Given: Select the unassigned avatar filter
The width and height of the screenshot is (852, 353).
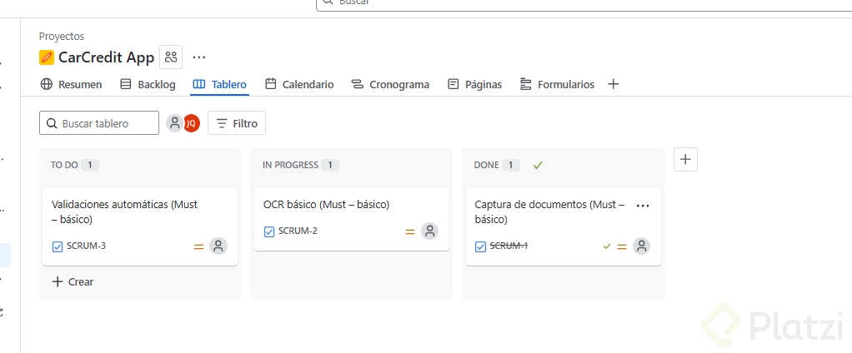Looking at the screenshot, I should (x=174, y=123).
